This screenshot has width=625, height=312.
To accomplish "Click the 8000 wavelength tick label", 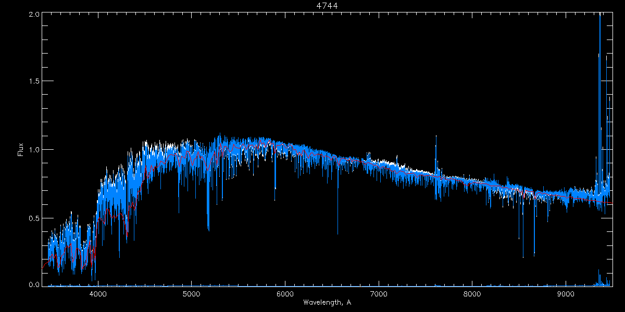I will [x=472, y=294].
